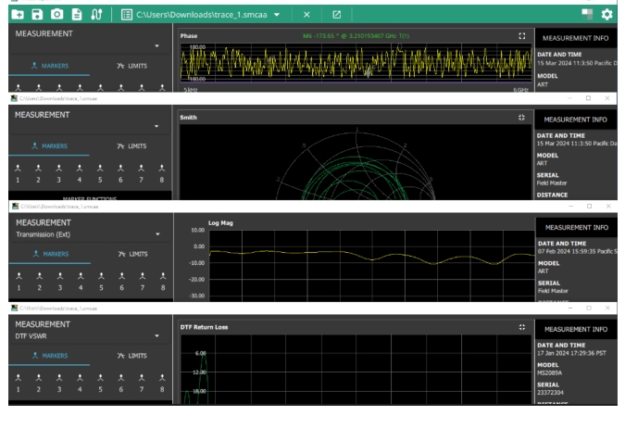Toggle marker 8 in the Smith window
625x428 pixels.
161,173
